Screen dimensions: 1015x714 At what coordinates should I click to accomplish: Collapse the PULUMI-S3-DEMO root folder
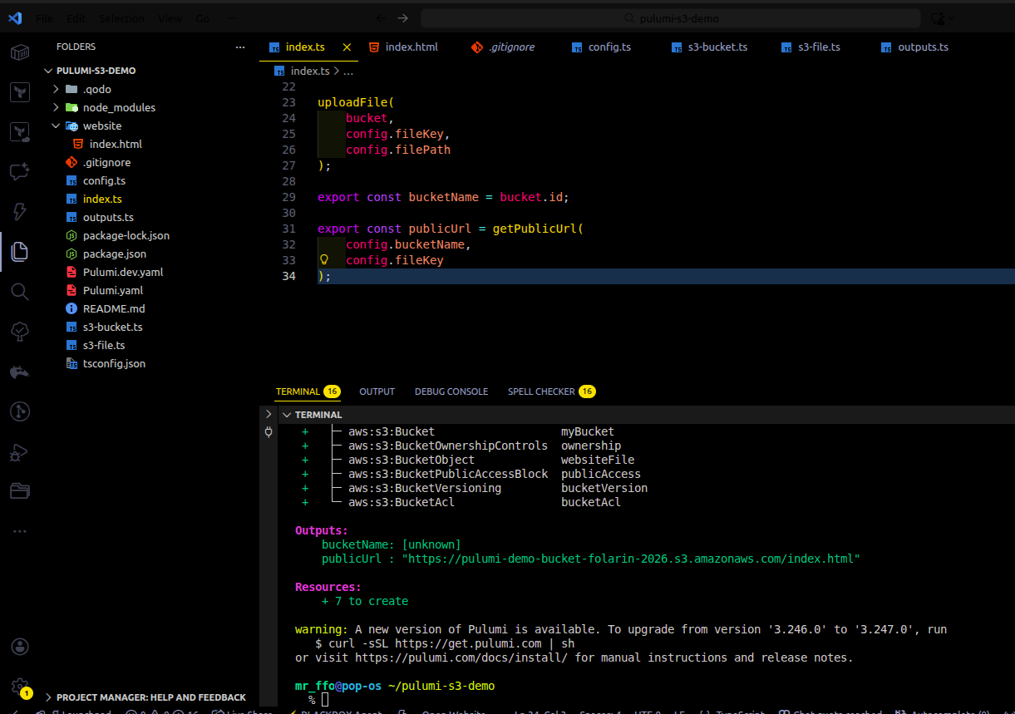(x=48, y=71)
